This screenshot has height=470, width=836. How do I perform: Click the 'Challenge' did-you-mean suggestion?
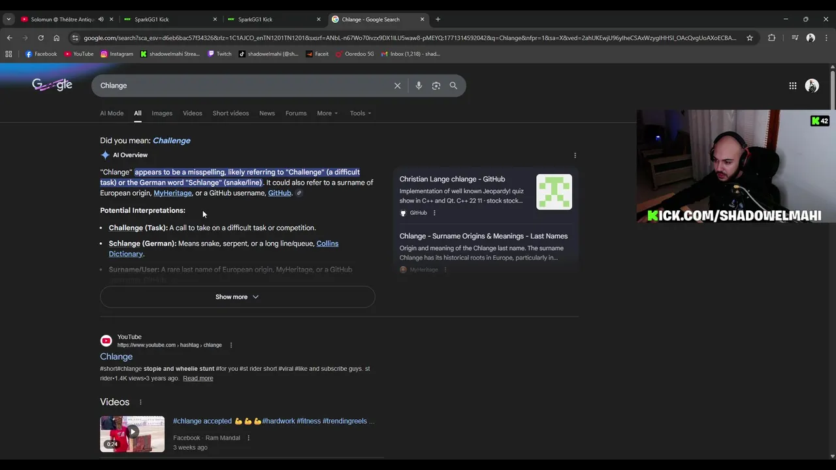[171, 140]
